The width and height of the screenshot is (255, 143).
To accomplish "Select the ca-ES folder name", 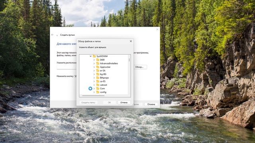I will click(103, 81).
